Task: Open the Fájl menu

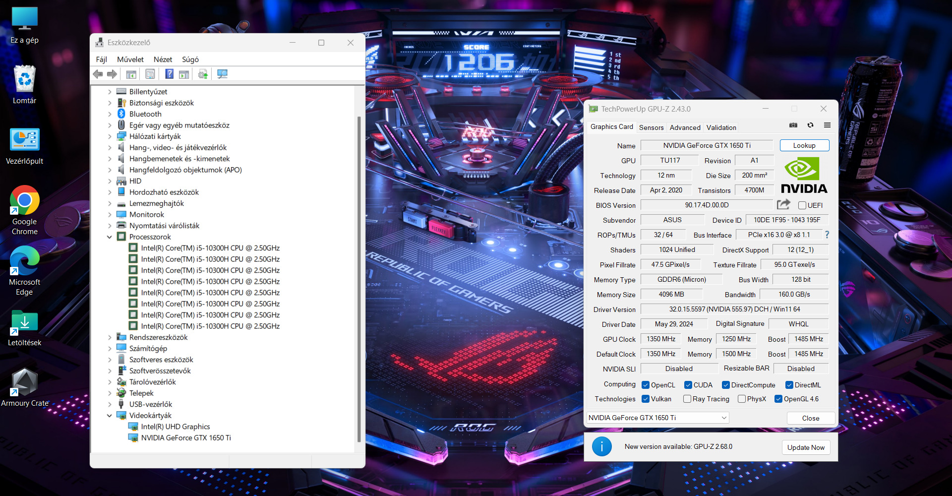Action: (102, 60)
